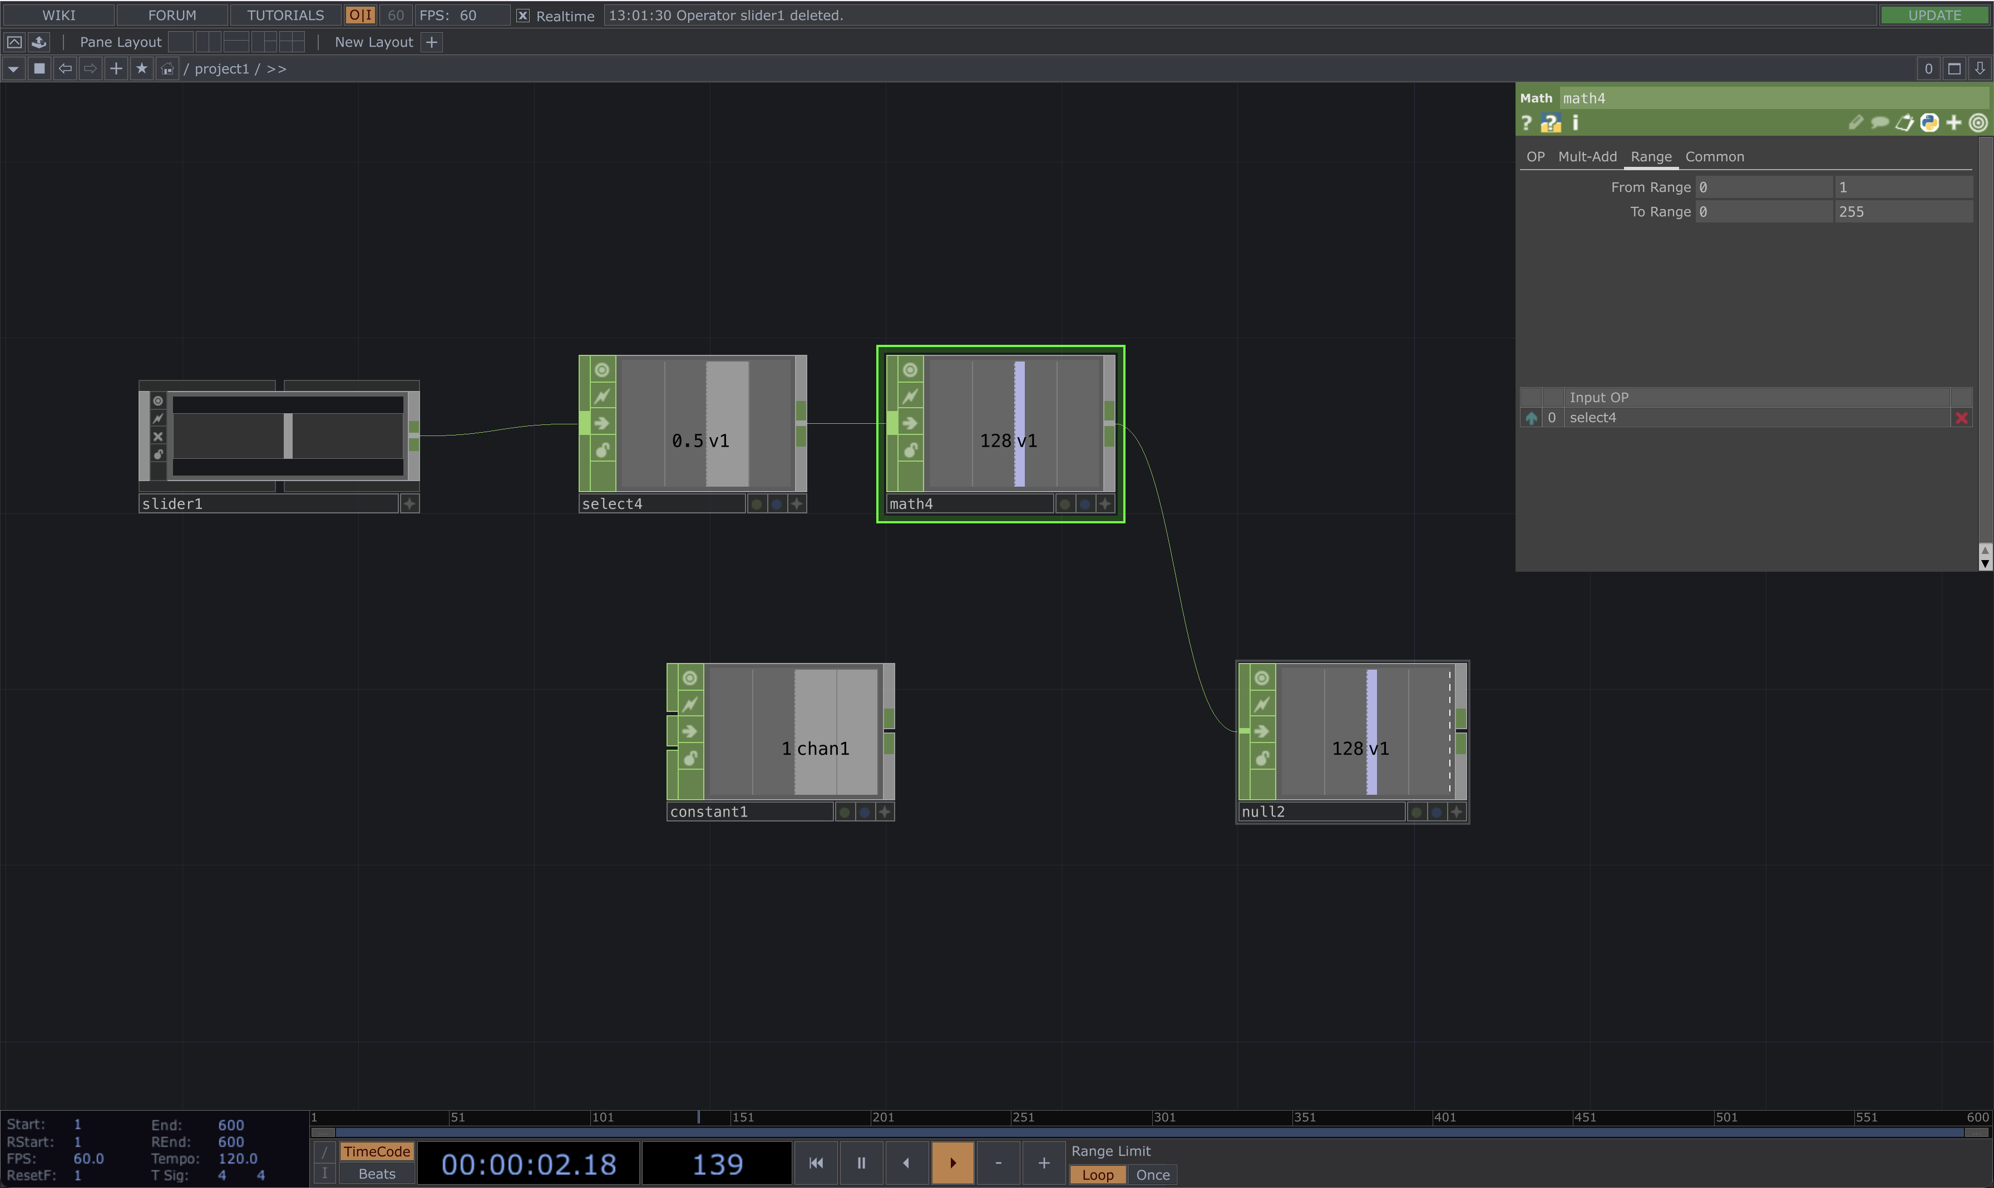
Task: Open the TUTORIALS link
Action: point(286,15)
